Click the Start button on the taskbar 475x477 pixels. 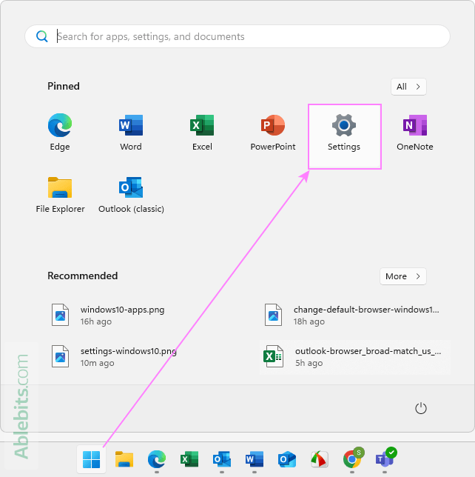[x=91, y=459]
